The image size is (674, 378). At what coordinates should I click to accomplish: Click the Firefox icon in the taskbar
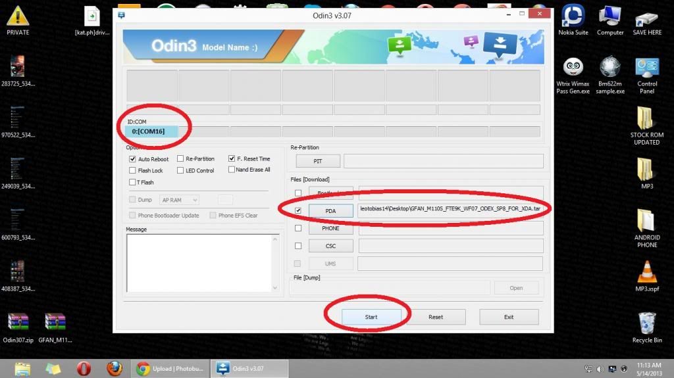(x=115, y=369)
